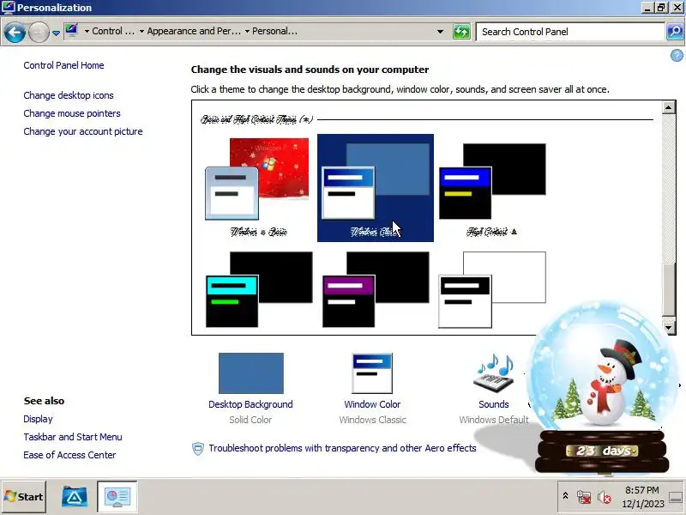Focus the Search Control Panel field
The image size is (686, 515).
[570, 32]
